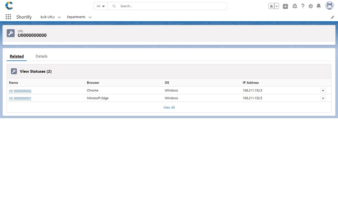Click the favorites star icon
The width and height of the screenshot is (338, 224).
[271, 6]
